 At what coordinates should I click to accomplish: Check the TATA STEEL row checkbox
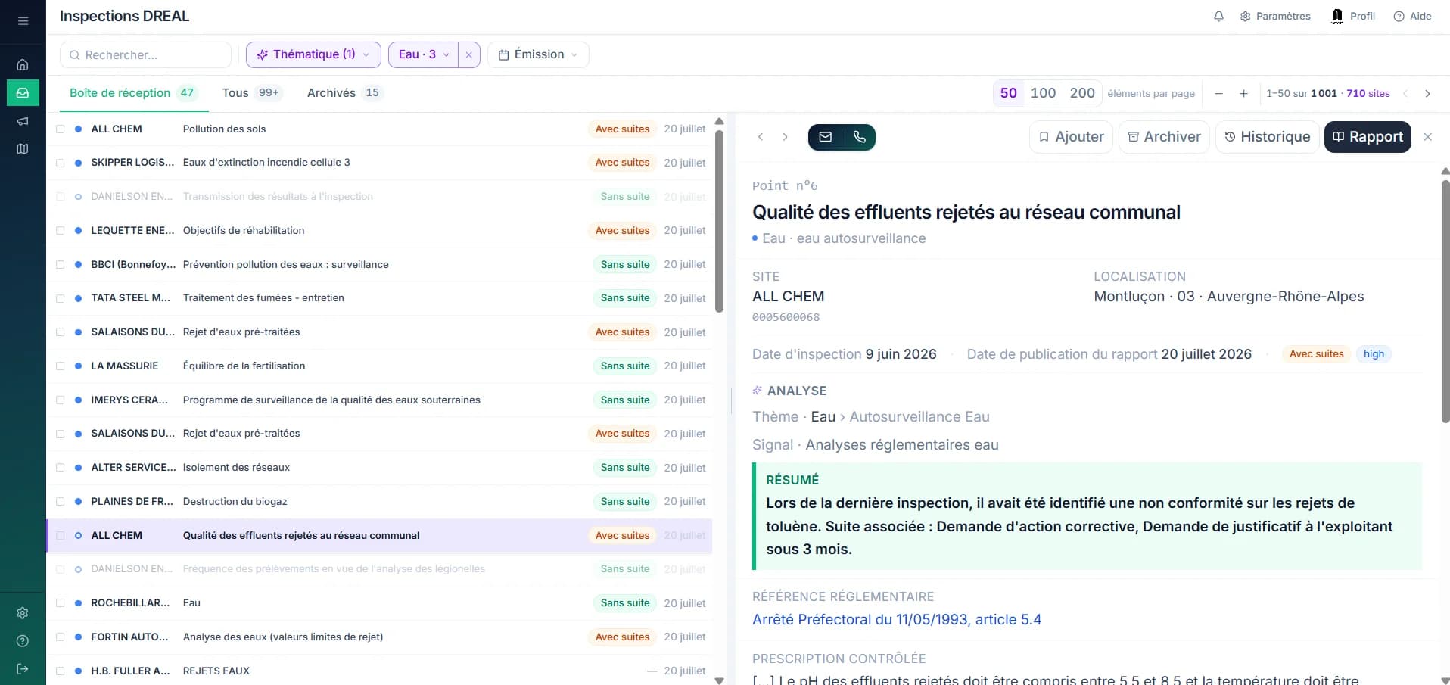tap(61, 298)
